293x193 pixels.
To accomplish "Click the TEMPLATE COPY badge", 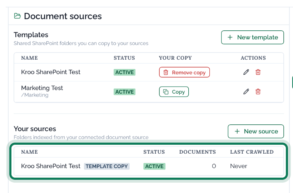I will [107, 166].
